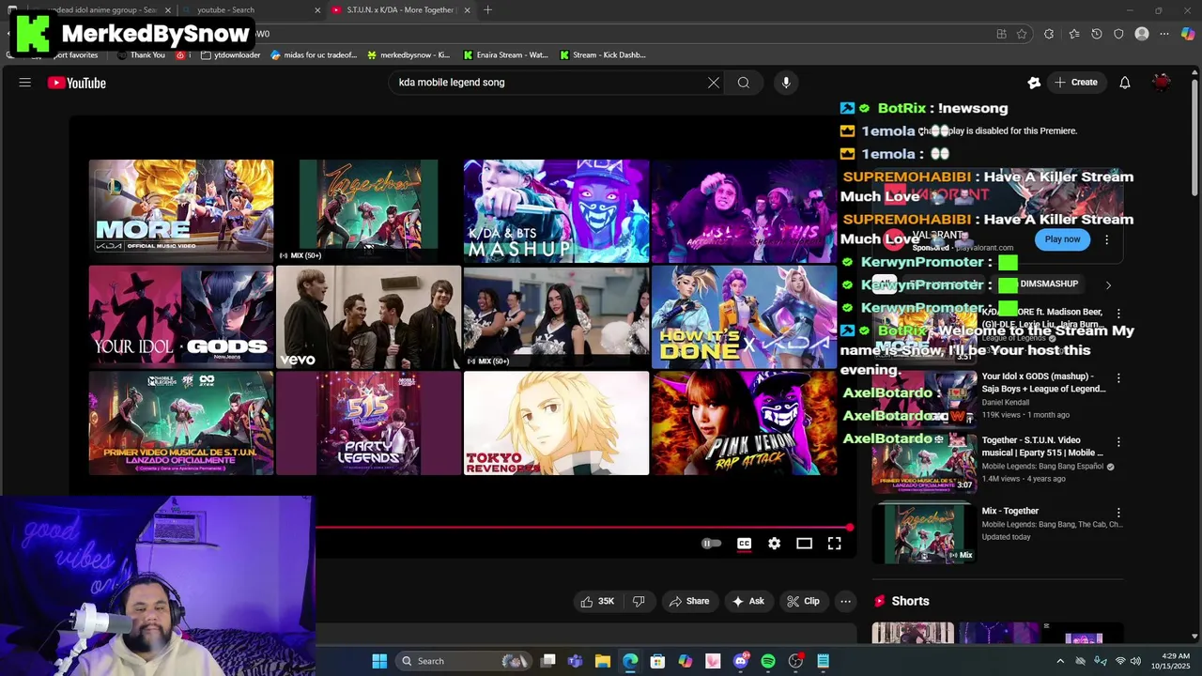Open the Windows Start menu
Screen dimensions: 1202x676
tap(379, 661)
